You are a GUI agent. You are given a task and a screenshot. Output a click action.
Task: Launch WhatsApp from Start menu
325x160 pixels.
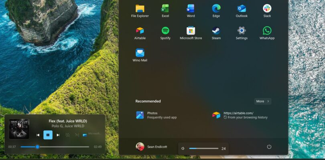click(x=267, y=33)
